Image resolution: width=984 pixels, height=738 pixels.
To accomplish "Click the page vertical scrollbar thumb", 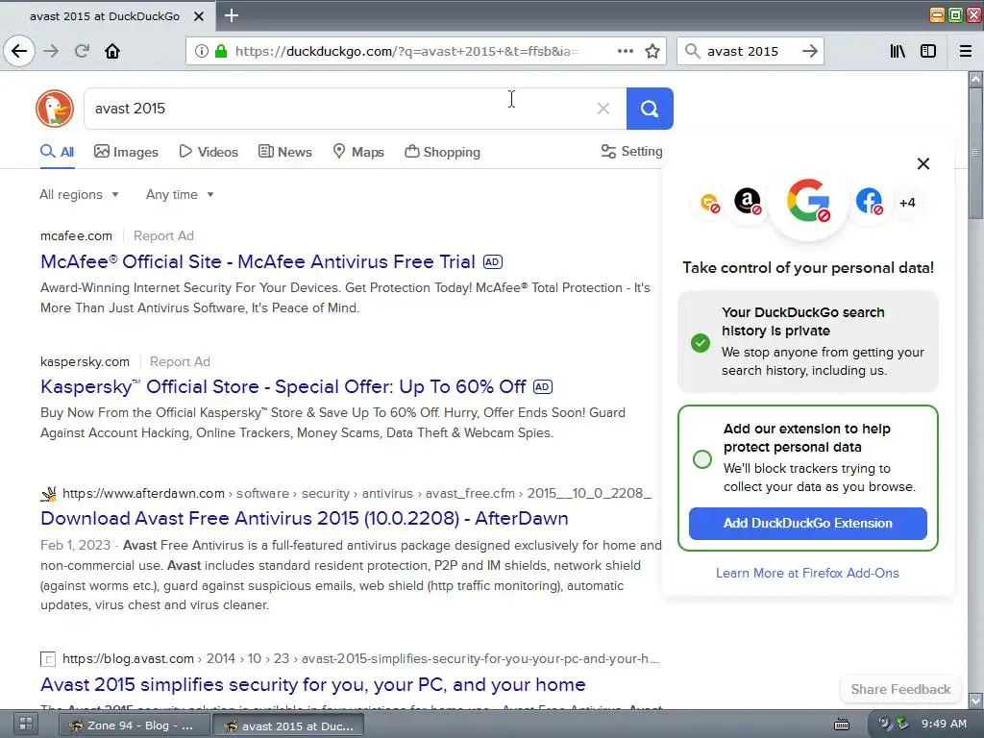I will coord(975,153).
